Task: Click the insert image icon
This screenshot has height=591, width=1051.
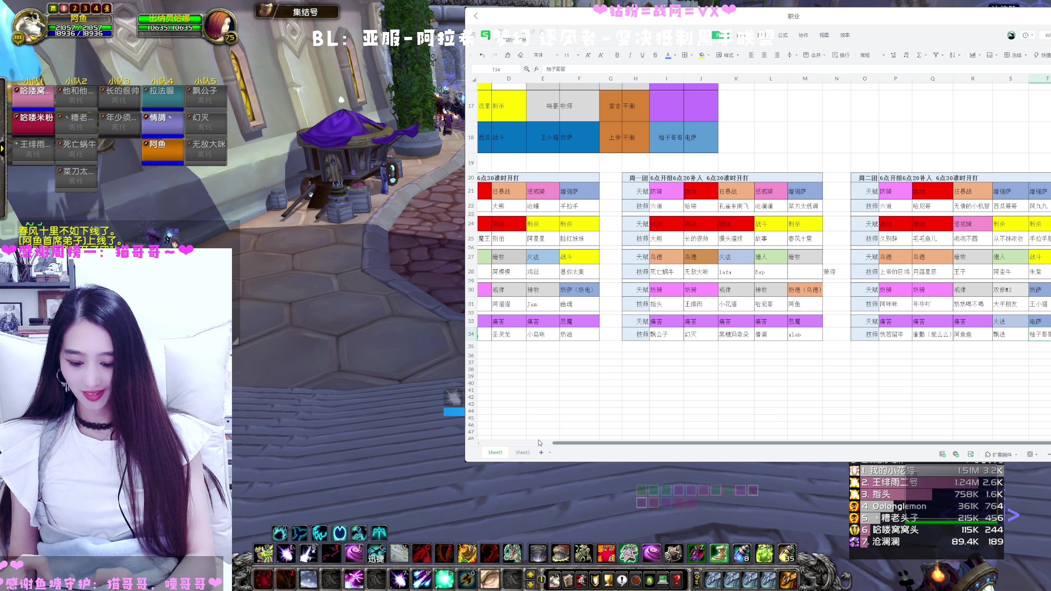Action: coord(989,55)
